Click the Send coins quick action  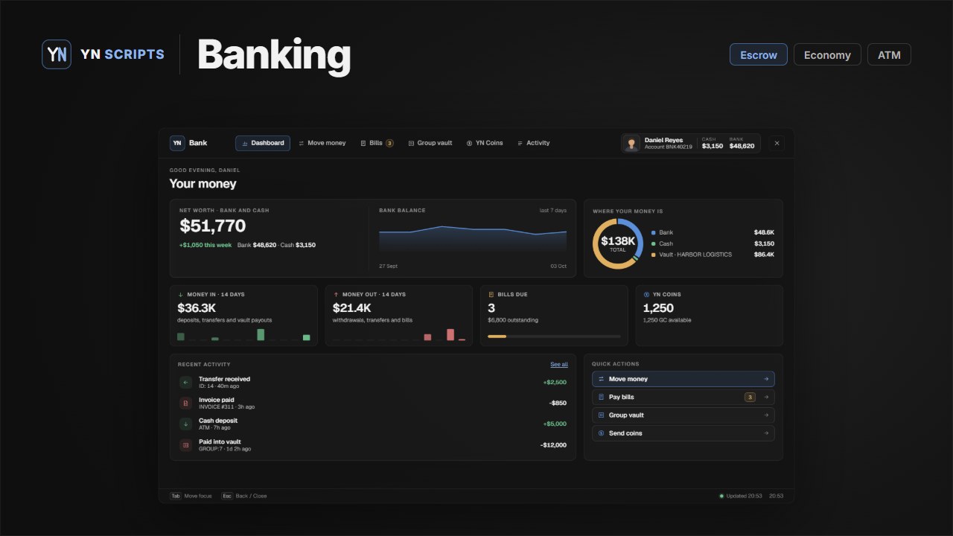[683, 433]
